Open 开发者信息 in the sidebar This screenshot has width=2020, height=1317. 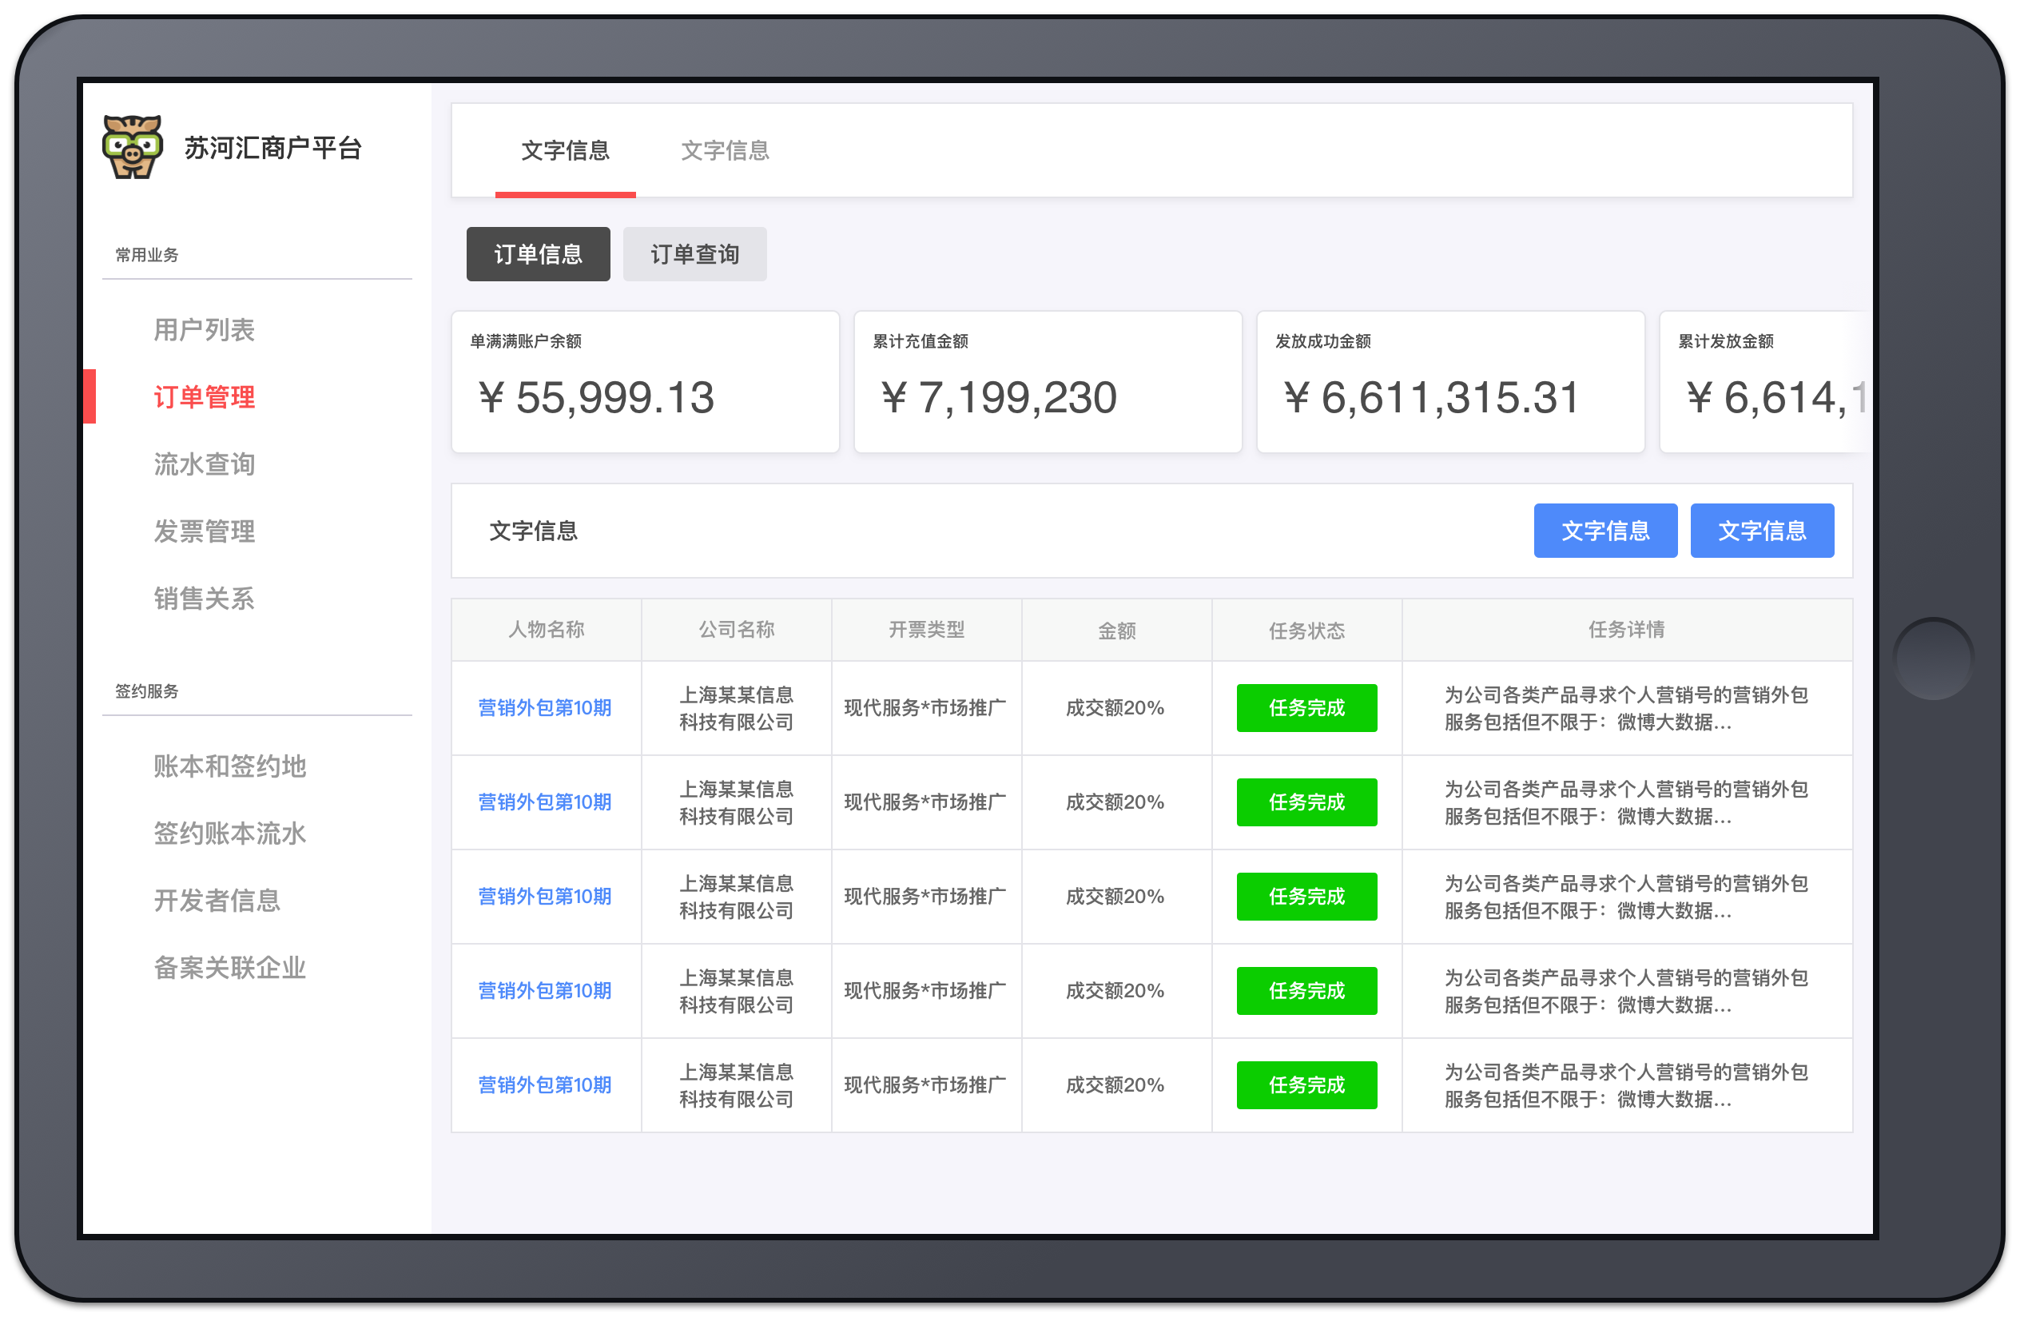click(x=217, y=900)
